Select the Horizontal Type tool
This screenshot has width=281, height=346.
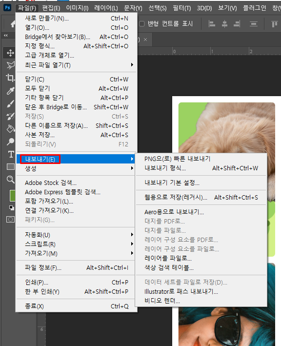pos(11,154)
